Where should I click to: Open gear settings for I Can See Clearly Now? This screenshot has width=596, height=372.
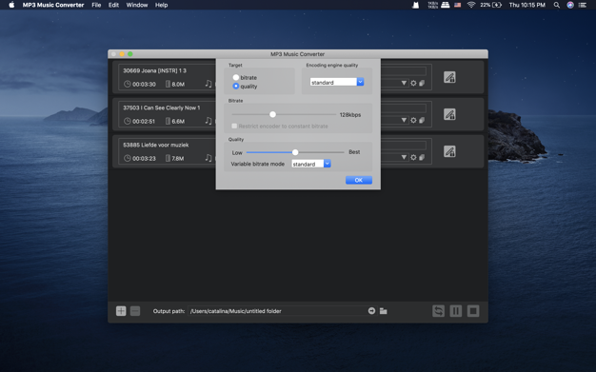click(x=413, y=120)
